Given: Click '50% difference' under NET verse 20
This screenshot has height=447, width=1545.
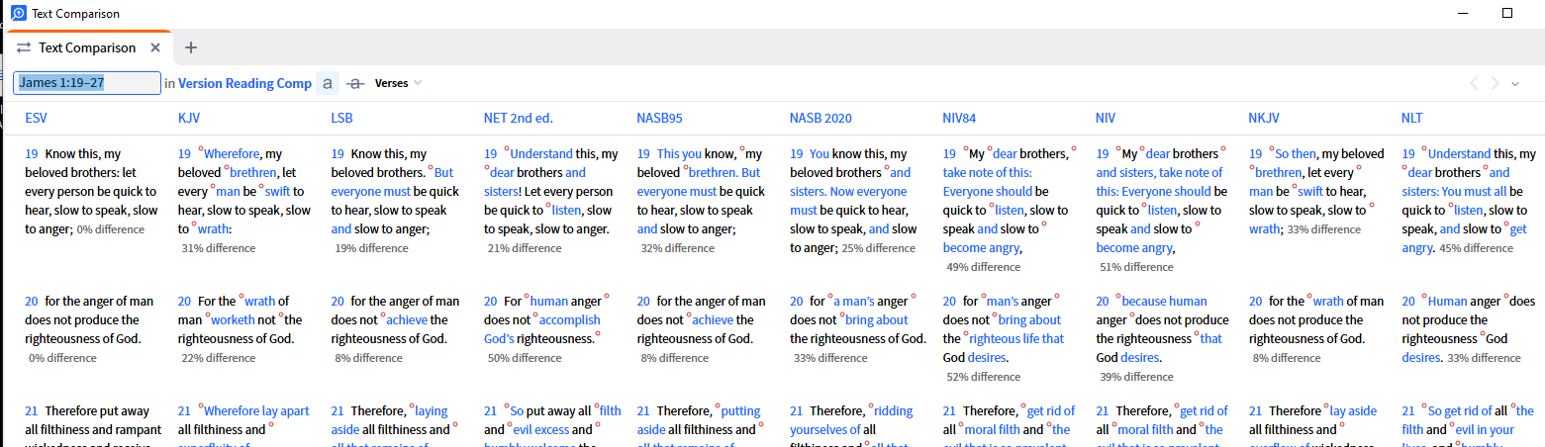Looking at the screenshot, I should point(525,358).
